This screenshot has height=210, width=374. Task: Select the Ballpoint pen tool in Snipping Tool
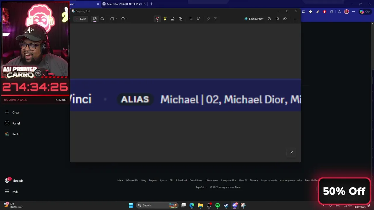coord(157,19)
